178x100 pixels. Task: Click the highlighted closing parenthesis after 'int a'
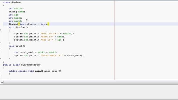tap(48, 24)
